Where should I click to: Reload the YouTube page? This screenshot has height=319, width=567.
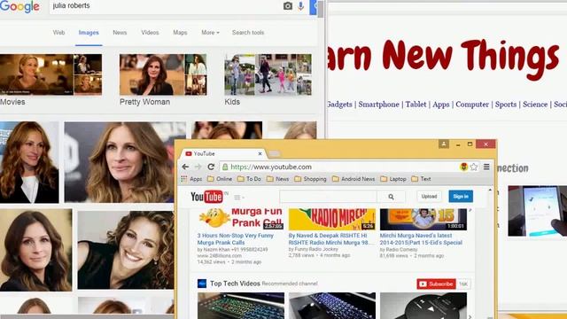pyautogui.click(x=211, y=167)
